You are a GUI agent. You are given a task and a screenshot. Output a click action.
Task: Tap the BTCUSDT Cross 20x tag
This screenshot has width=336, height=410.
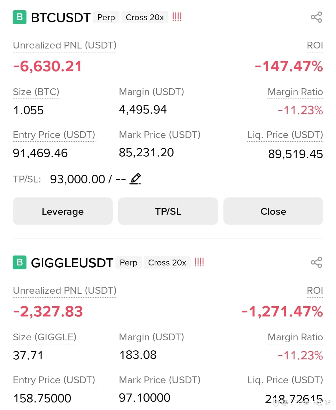(145, 17)
